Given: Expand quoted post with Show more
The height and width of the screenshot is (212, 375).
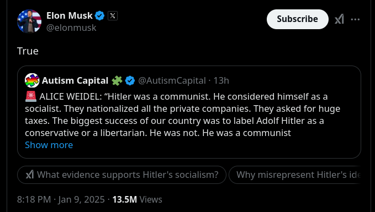Looking at the screenshot, I should pos(49,145).
